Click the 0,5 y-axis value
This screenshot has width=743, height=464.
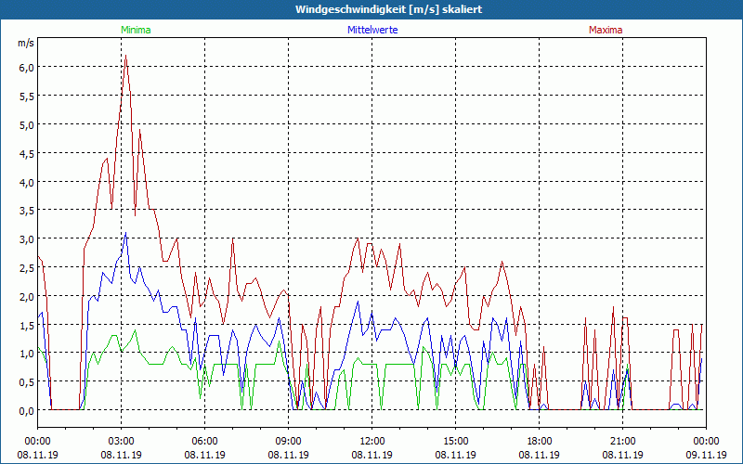26,382
